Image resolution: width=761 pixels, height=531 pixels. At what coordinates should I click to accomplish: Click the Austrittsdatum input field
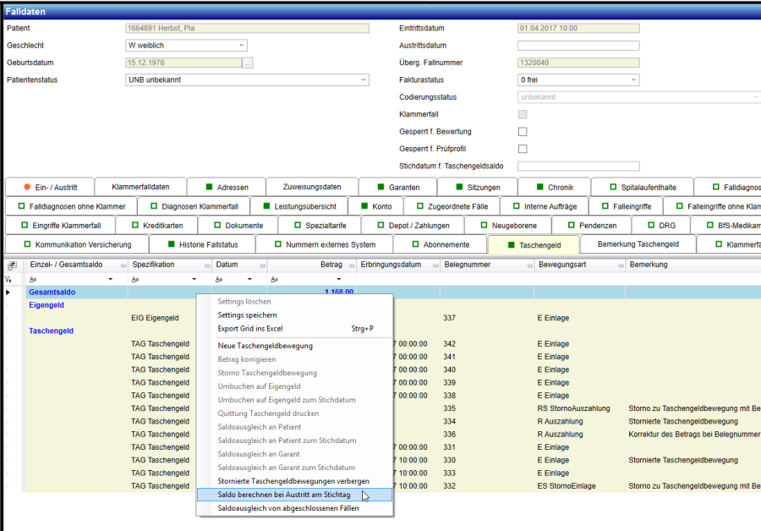point(578,46)
